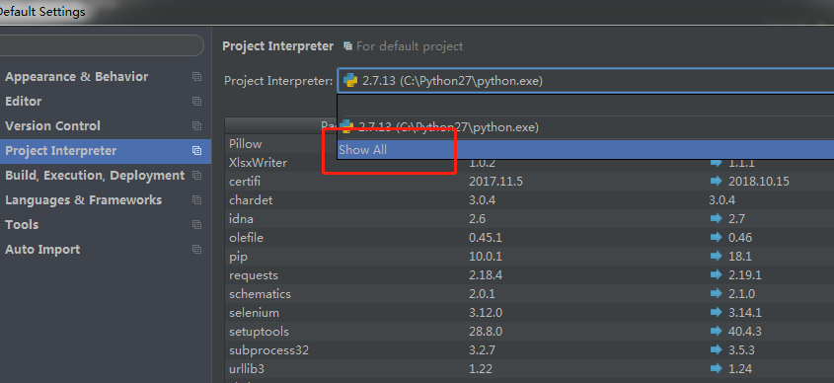The image size is (834, 383).
Task: Click the copy icon beside Editor
Action: pos(196,101)
